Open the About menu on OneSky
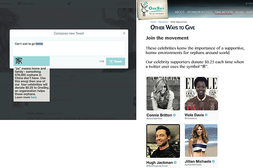This screenshot has height=168, width=253. pyautogui.click(x=179, y=12)
